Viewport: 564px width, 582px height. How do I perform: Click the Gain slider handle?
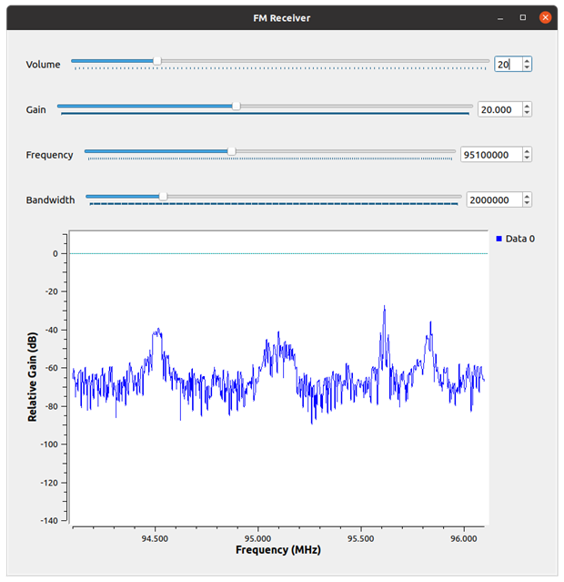coord(237,106)
